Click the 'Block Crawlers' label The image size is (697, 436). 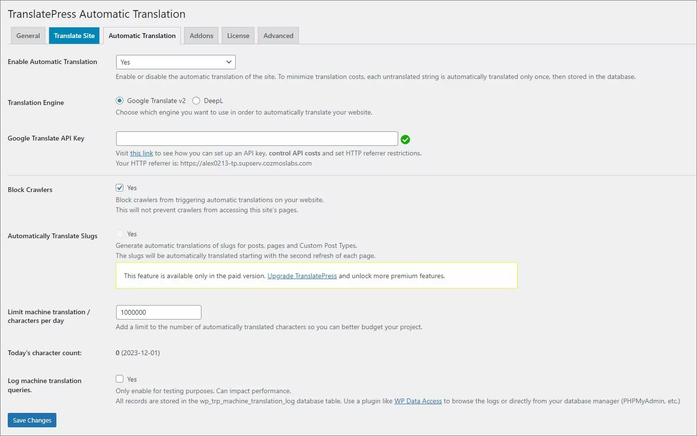pos(30,190)
